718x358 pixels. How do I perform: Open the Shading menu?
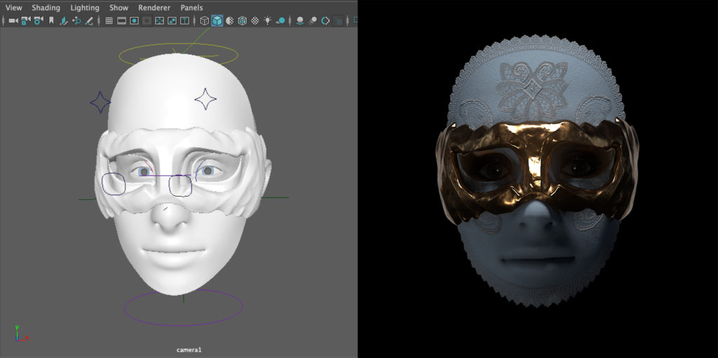(46, 8)
